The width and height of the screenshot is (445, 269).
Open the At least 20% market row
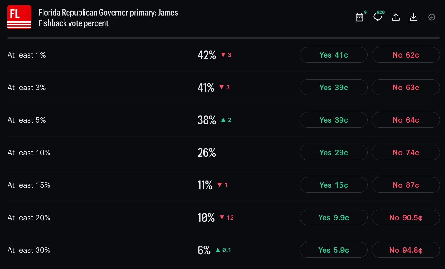pyautogui.click(x=223, y=217)
